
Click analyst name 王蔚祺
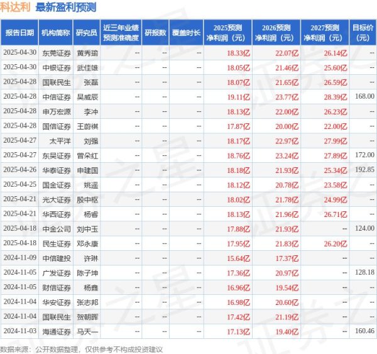(x=87, y=126)
